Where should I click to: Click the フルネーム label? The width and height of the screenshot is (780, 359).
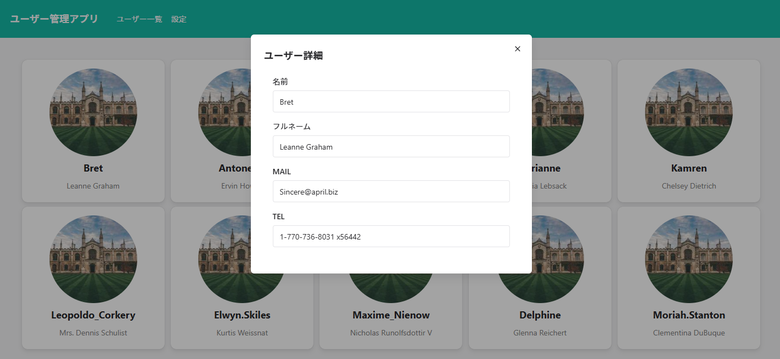tap(291, 127)
